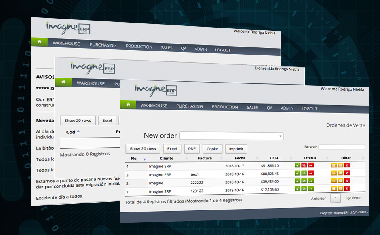380x235 pixels.
Task: Sort orders by Fecha column
Action: (x=240, y=158)
